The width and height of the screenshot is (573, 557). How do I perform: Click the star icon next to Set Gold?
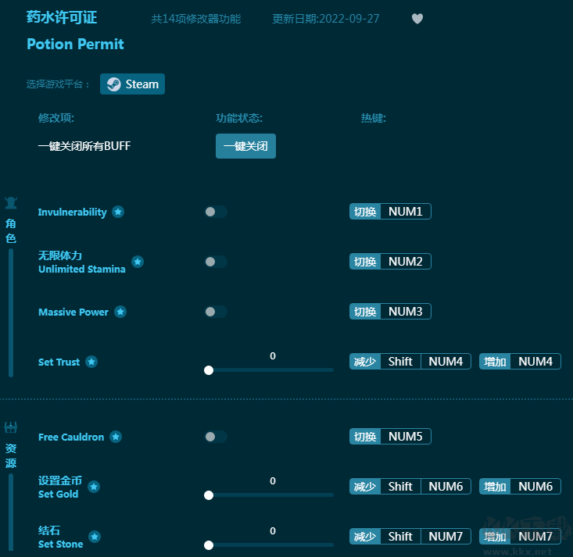(x=94, y=487)
